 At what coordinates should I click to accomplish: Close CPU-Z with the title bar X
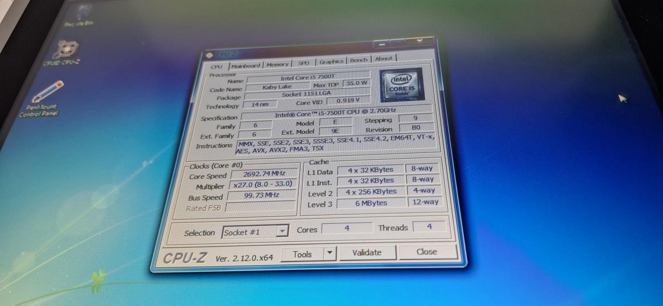tap(420, 40)
